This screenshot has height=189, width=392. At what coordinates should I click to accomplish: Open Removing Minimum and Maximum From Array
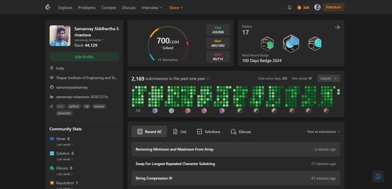[x=174, y=149]
